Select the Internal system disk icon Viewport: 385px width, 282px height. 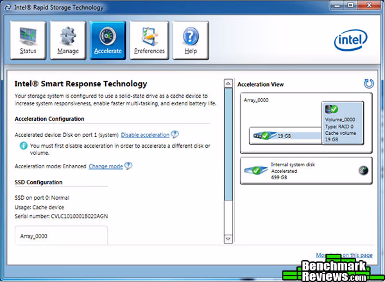[256, 170]
